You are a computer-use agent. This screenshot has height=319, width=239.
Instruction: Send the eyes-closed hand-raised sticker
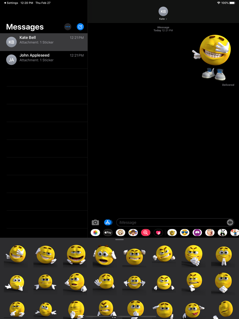tap(76, 310)
